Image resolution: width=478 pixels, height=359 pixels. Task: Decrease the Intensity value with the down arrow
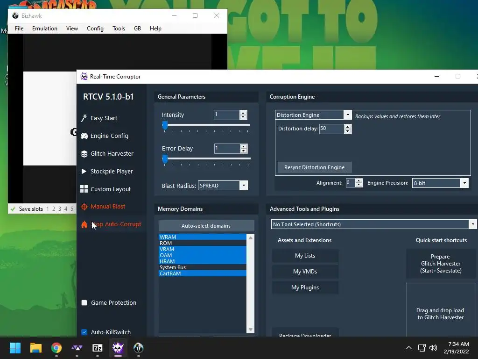pyautogui.click(x=243, y=117)
